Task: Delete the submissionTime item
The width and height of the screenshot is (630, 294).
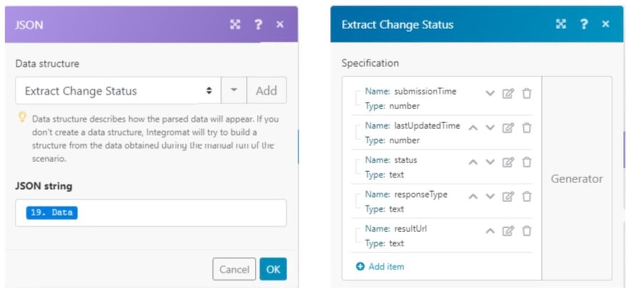Action: click(526, 94)
